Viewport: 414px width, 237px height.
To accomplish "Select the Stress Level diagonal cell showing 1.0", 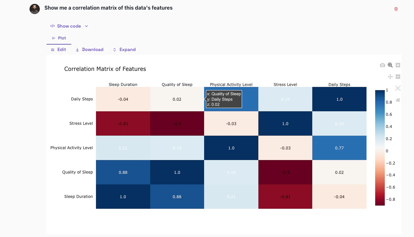I will 285,123.
